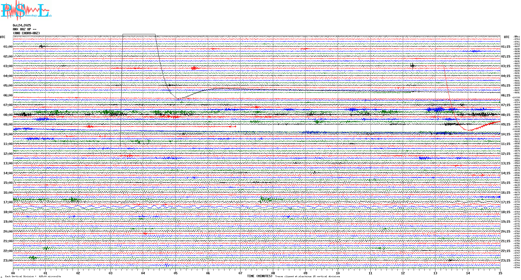Click the Traces clipped footnote text
Image resolution: width=521 pixels, height=280 pixels.
tap(307, 276)
